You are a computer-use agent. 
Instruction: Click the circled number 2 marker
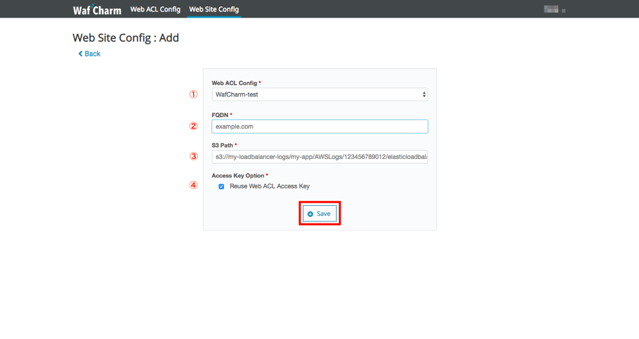pyautogui.click(x=193, y=126)
